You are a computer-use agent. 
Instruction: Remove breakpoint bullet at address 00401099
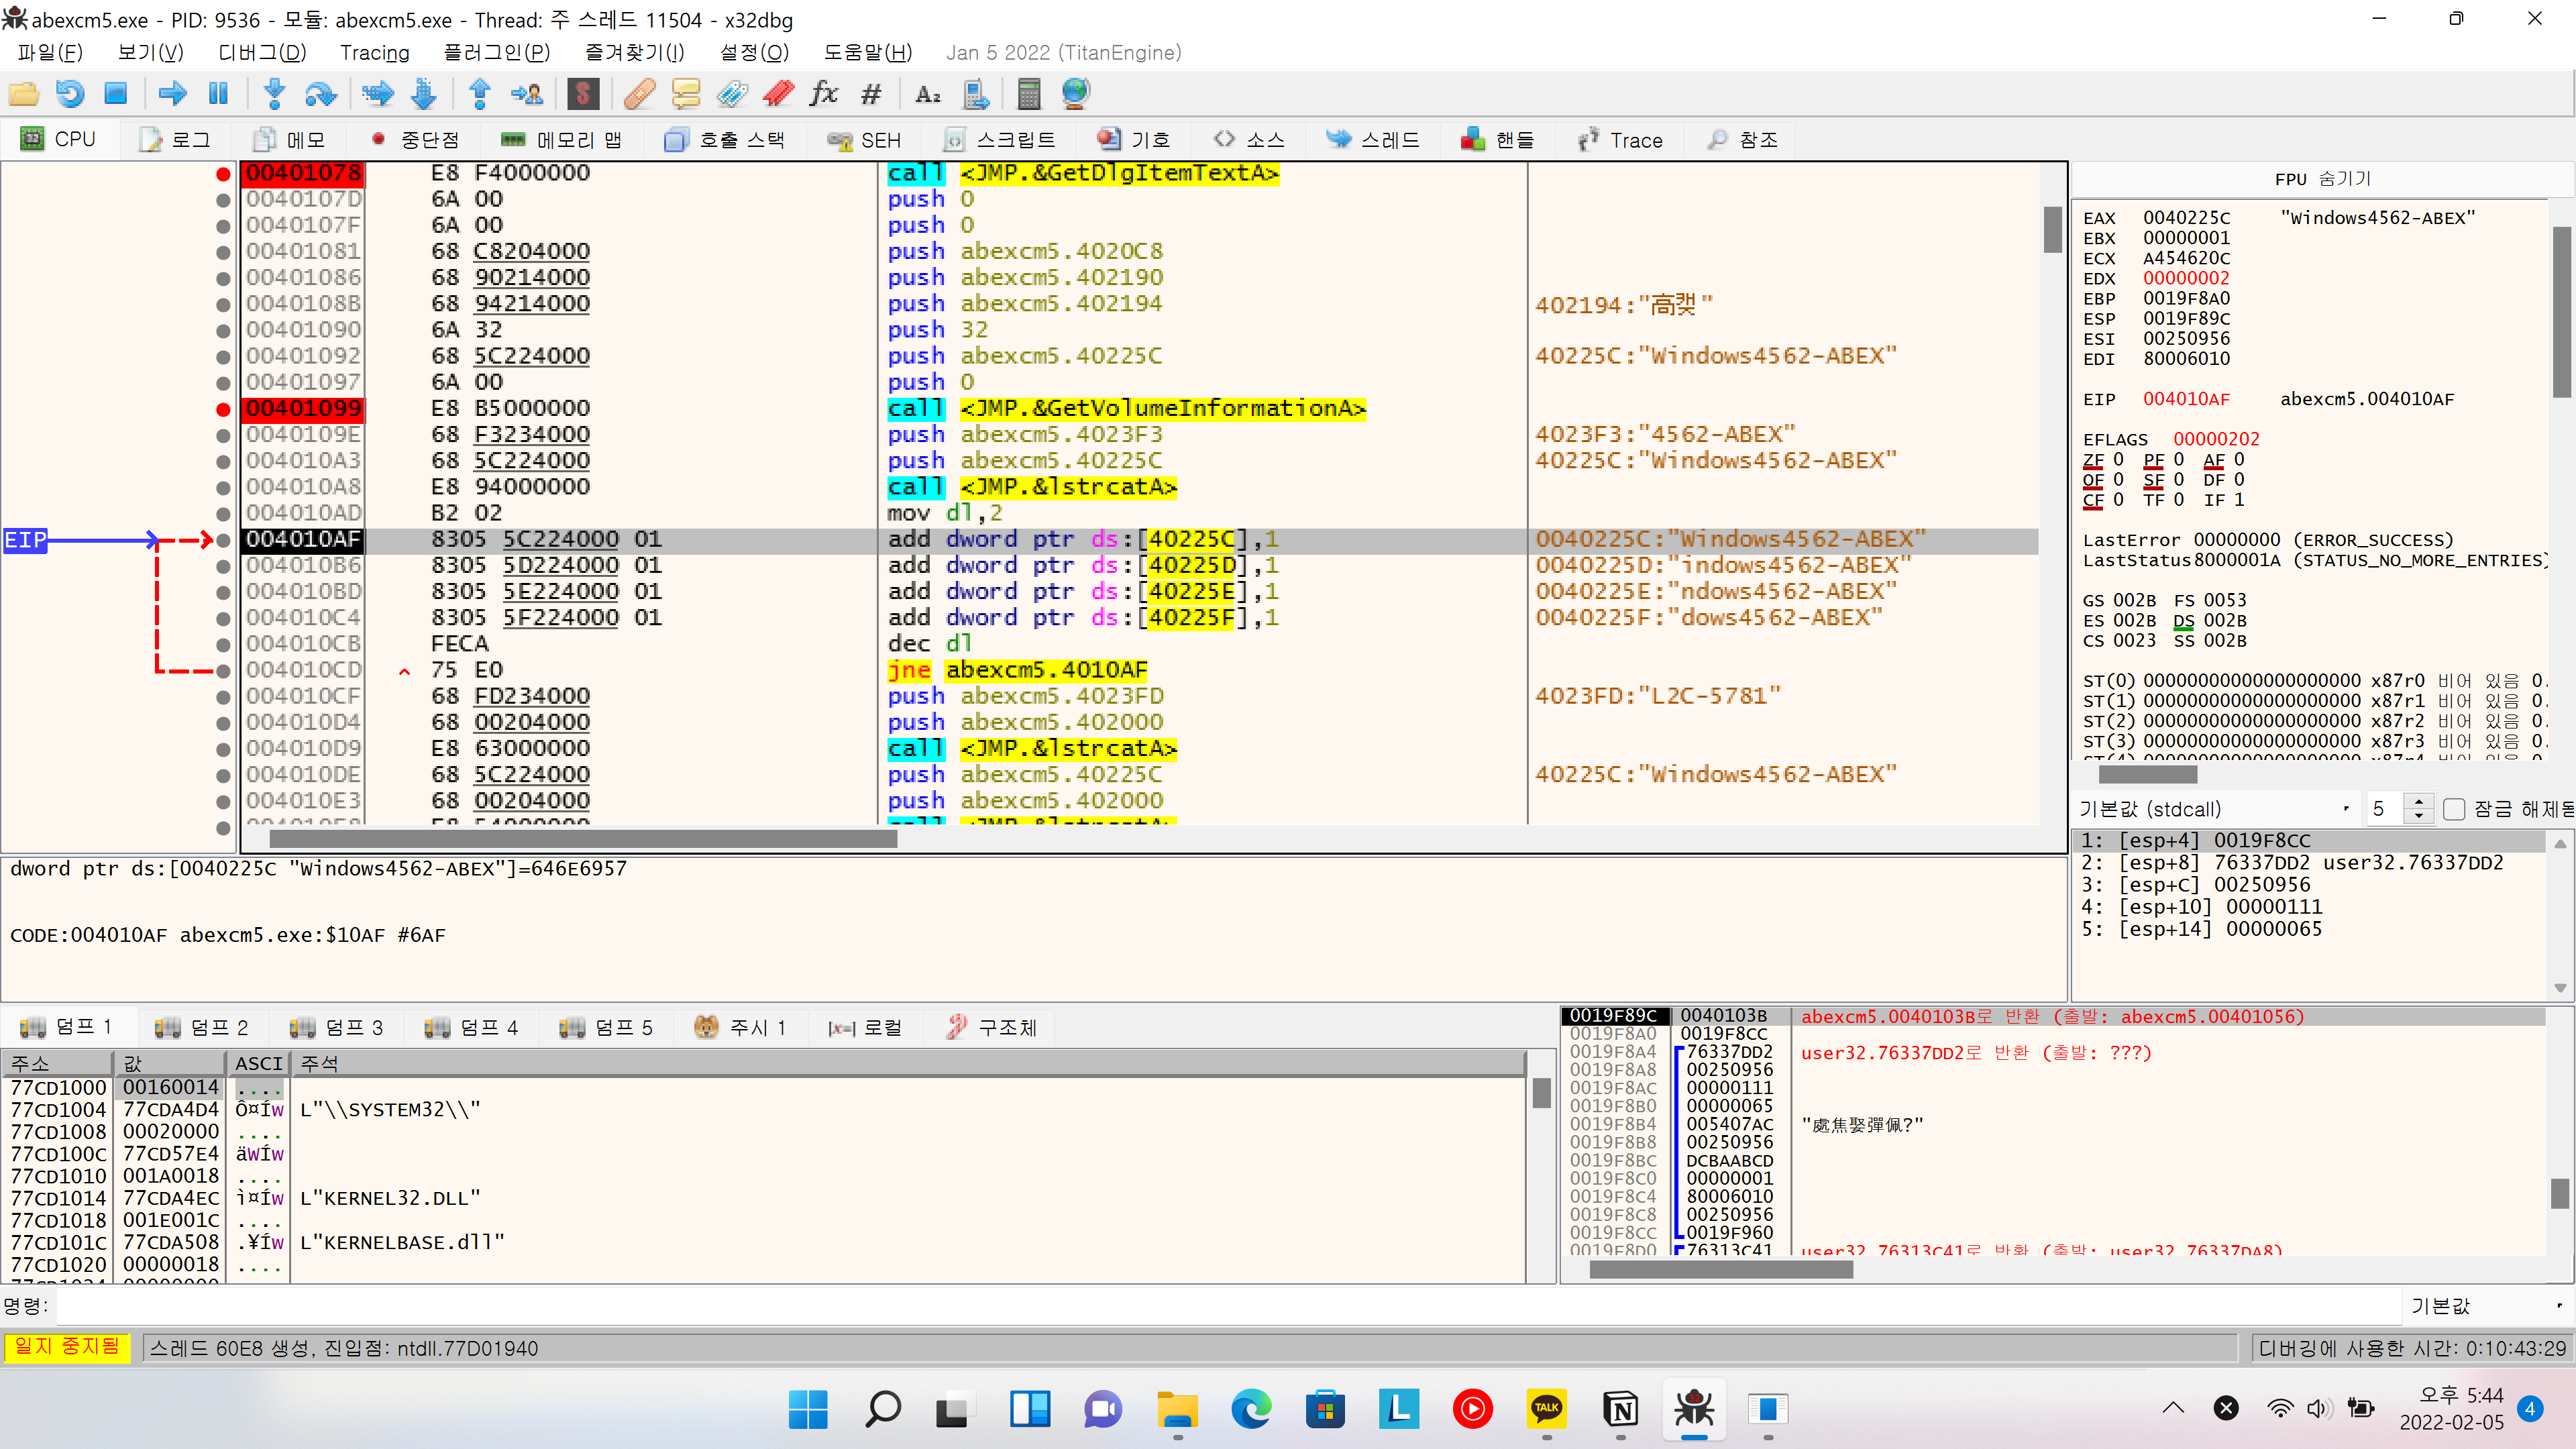pos(223,409)
